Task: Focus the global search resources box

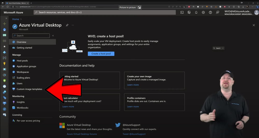Action: tap(105, 12)
